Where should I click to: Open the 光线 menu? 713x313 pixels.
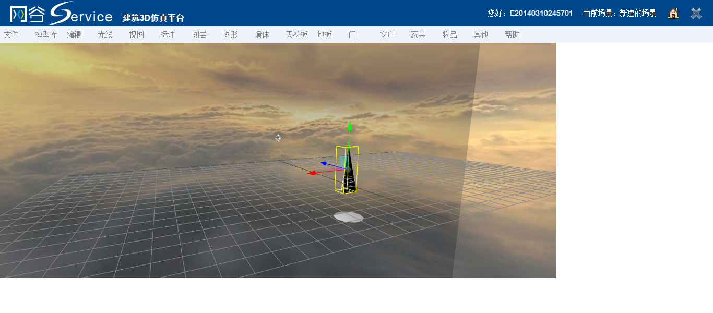coord(105,34)
